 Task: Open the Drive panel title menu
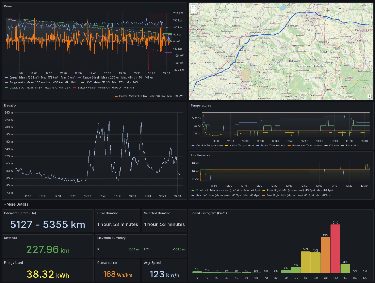[x=8, y=6]
